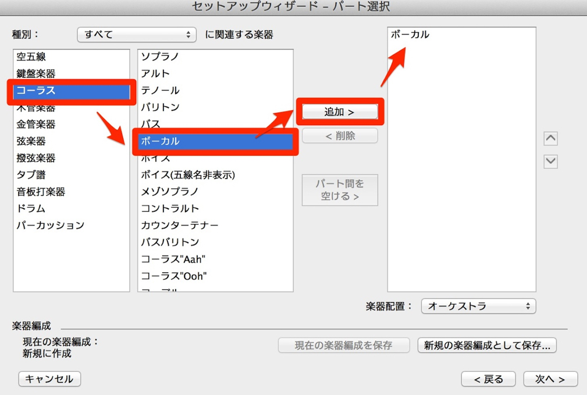This screenshot has height=395, width=587.
Task: Select 金管楽器 in category list
Action: tap(71, 124)
